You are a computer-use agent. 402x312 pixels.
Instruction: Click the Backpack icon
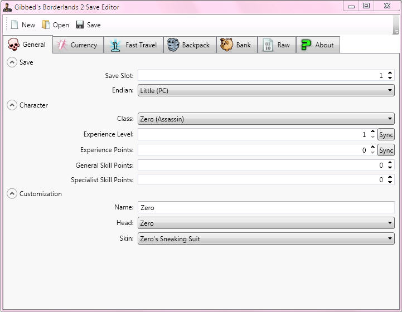(173, 45)
